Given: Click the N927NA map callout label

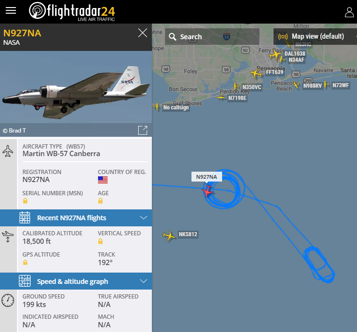Looking at the screenshot, I should (207, 177).
